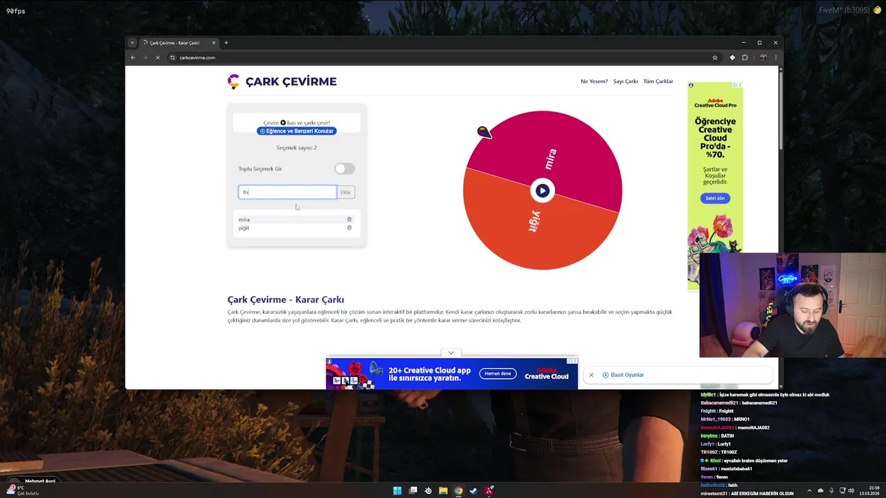The height and width of the screenshot is (498, 886).
Task: Open the Sayı Çarkı menu link
Action: [625, 82]
